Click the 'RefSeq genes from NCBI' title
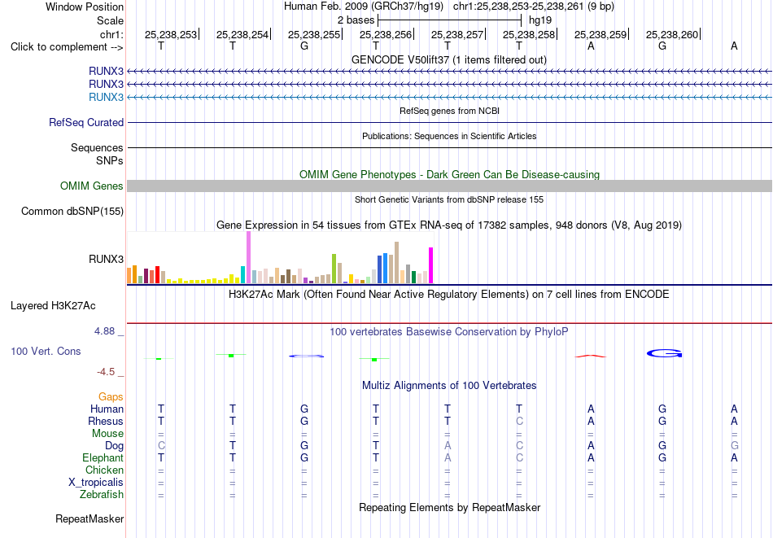Viewport: 773px width, 538px height. (x=449, y=111)
